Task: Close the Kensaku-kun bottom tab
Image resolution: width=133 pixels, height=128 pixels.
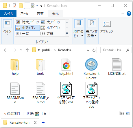Action: pyautogui.click(x=35, y=123)
